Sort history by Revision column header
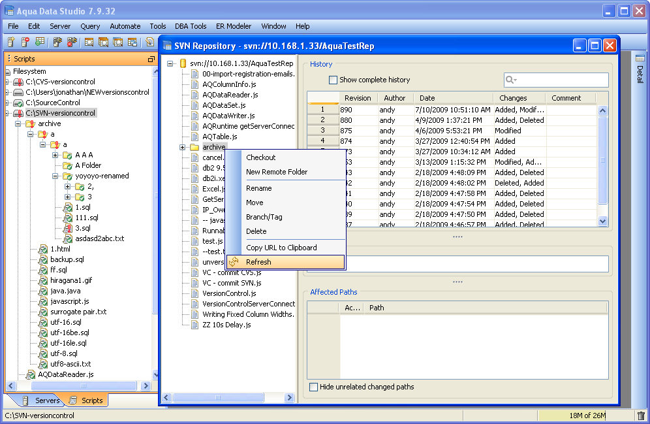Screen dimensions: 650x424 tap(358, 98)
